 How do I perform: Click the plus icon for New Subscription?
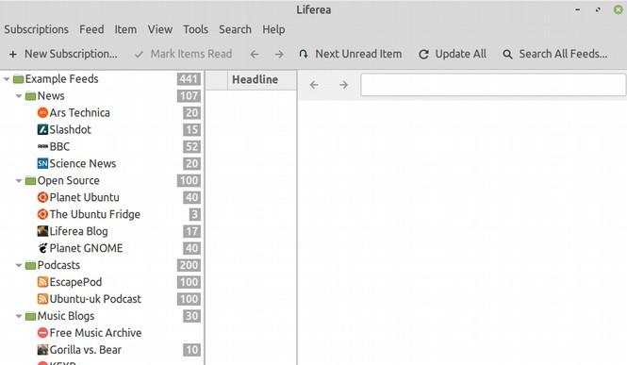pos(13,54)
